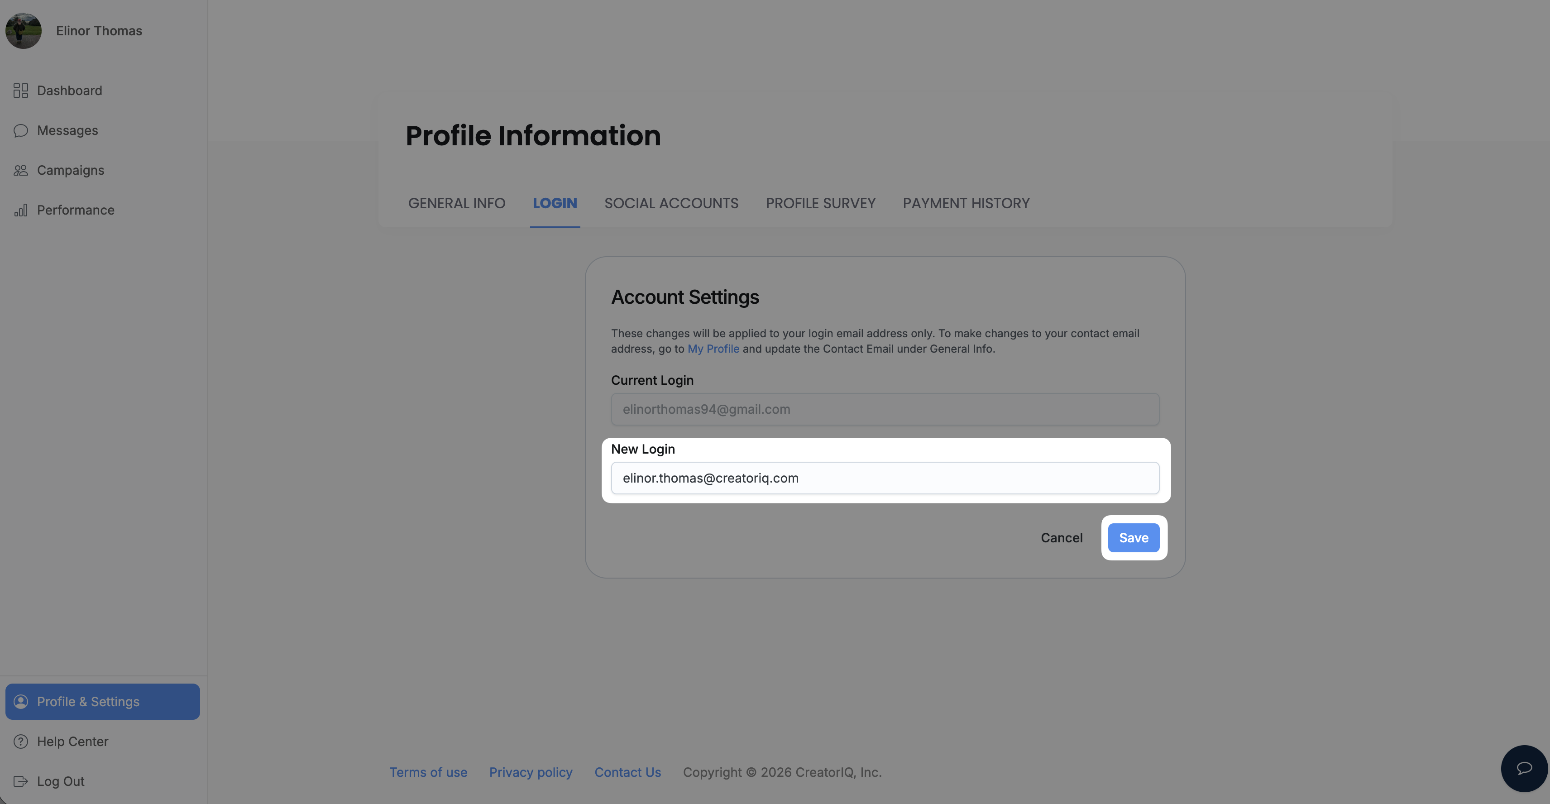Select the Performance bar chart icon

pos(20,210)
